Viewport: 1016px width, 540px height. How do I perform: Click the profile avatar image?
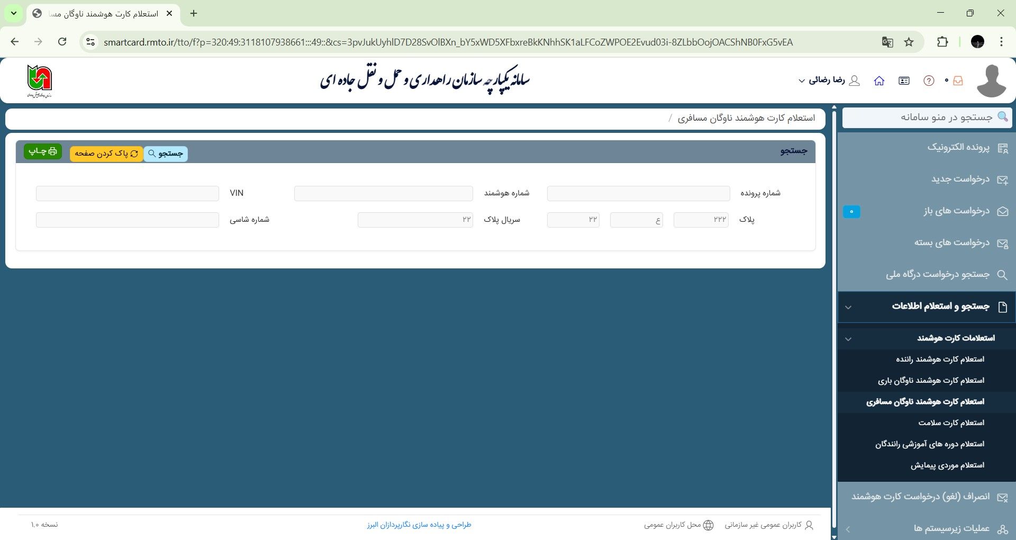pos(992,79)
